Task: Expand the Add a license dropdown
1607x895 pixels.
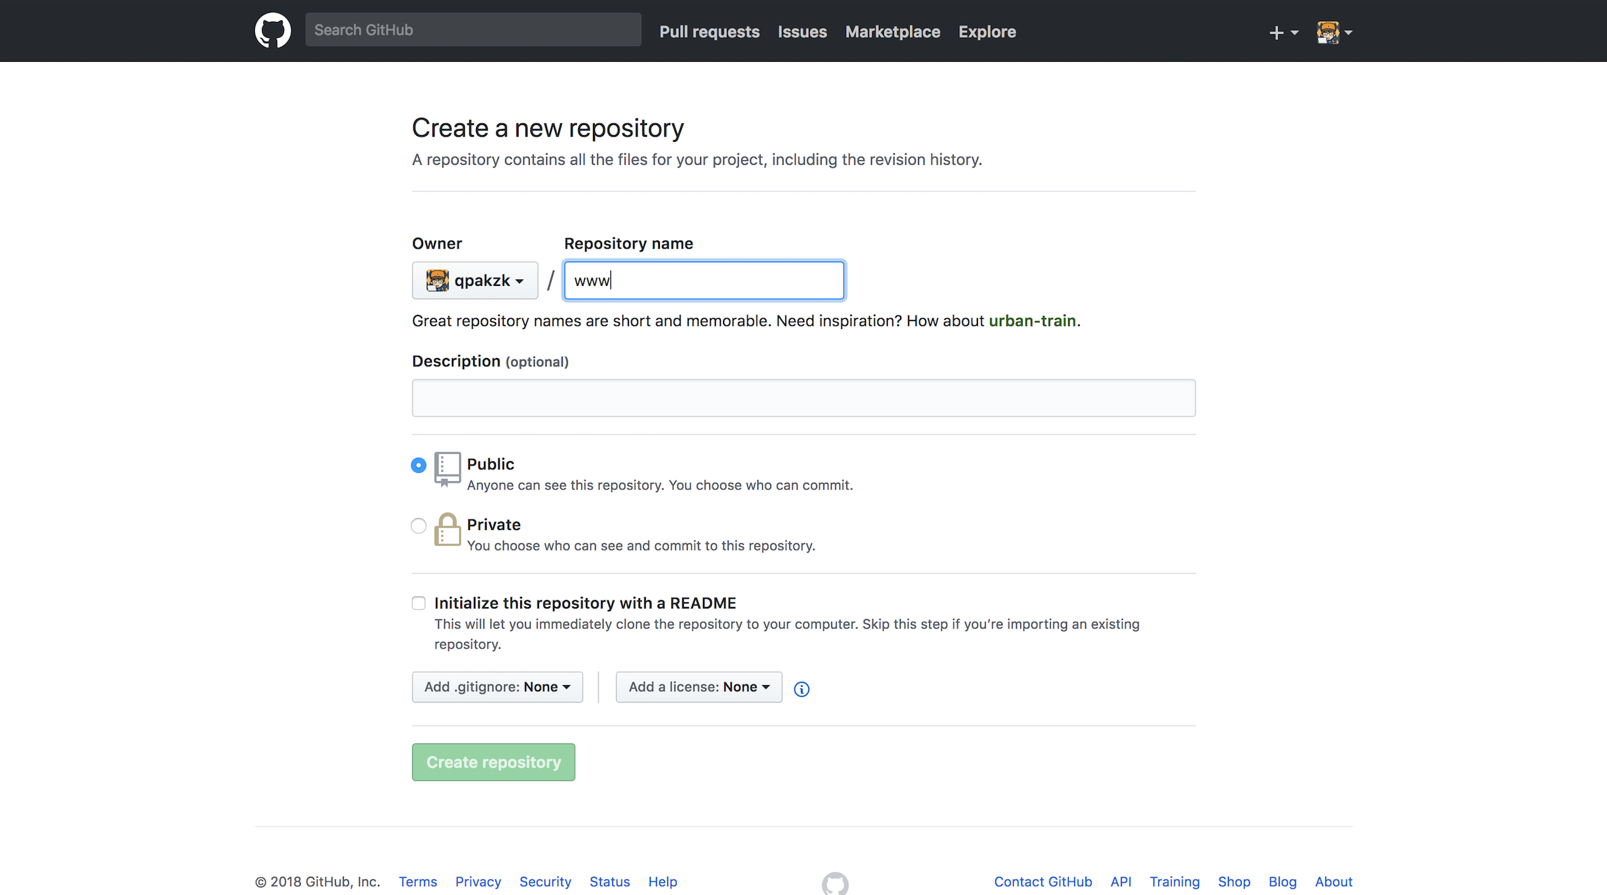Action: 699,687
